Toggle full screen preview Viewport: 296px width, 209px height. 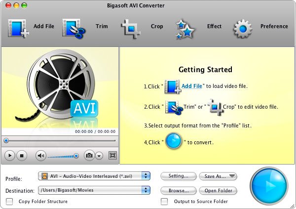tap(112, 156)
